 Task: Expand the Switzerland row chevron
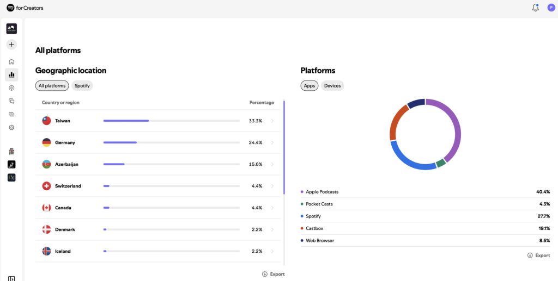pos(272,186)
